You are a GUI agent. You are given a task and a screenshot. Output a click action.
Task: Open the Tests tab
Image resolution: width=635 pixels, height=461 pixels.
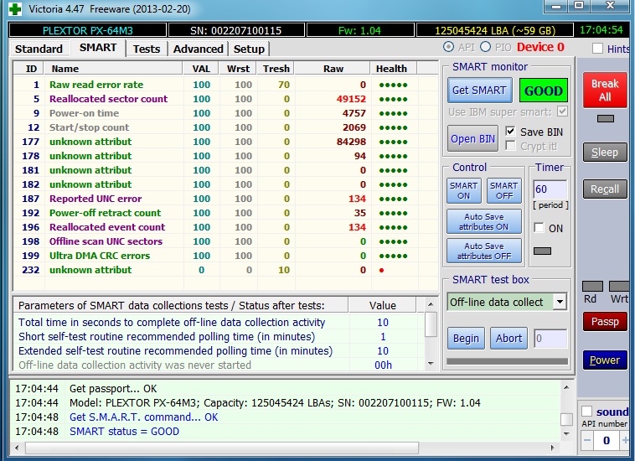(147, 49)
